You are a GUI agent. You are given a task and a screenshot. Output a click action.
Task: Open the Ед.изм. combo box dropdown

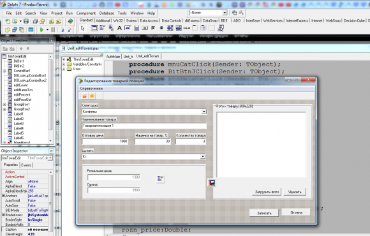point(203,156)
